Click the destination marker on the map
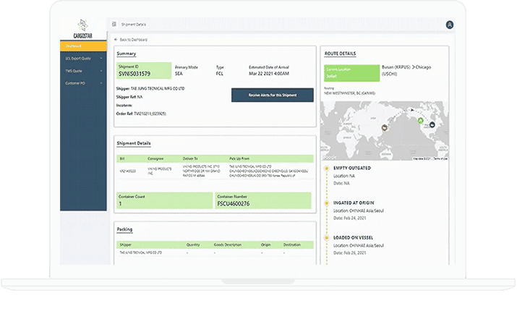 (432, 126)
